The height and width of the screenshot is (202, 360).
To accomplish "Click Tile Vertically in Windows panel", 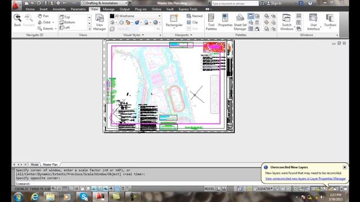I will click(x=299, y=22).
